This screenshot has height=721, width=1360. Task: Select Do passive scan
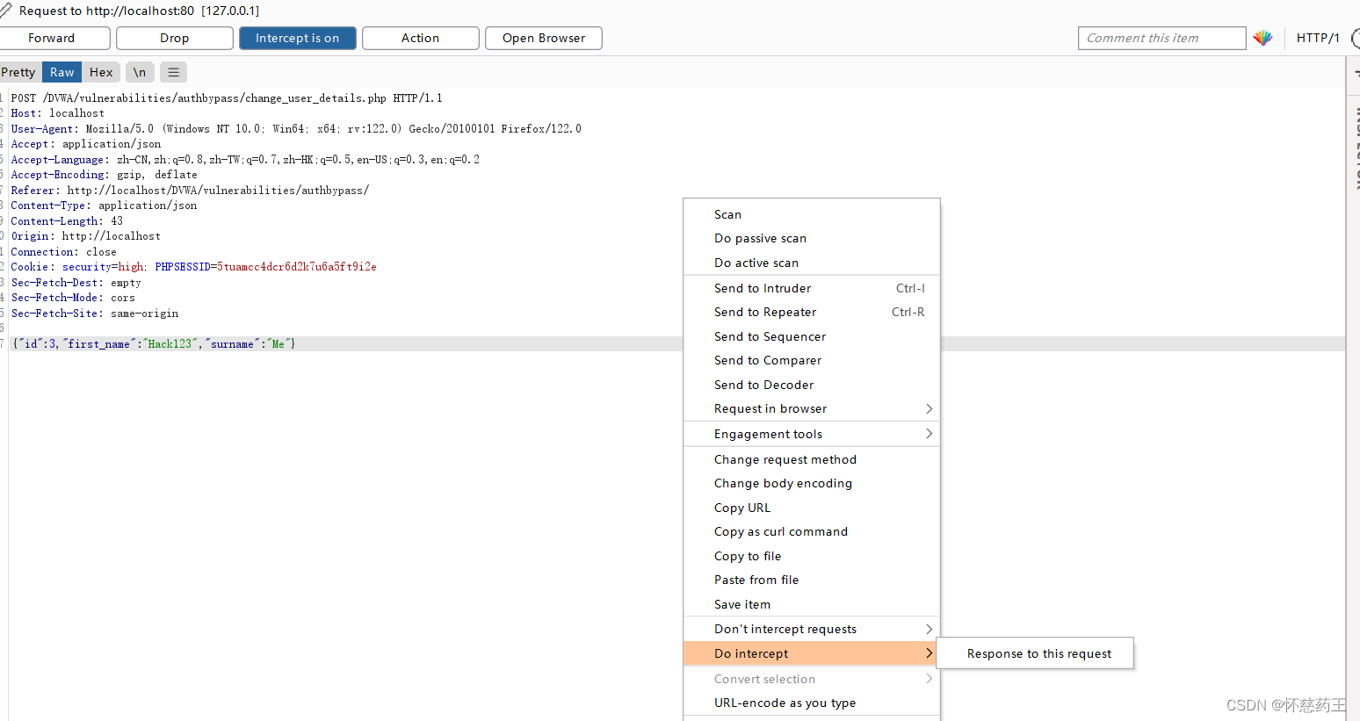[812, 238]
